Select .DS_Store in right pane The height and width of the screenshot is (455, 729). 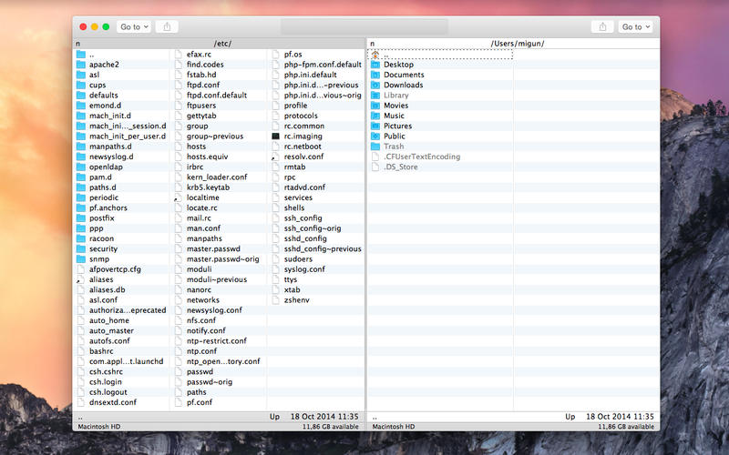400,167
